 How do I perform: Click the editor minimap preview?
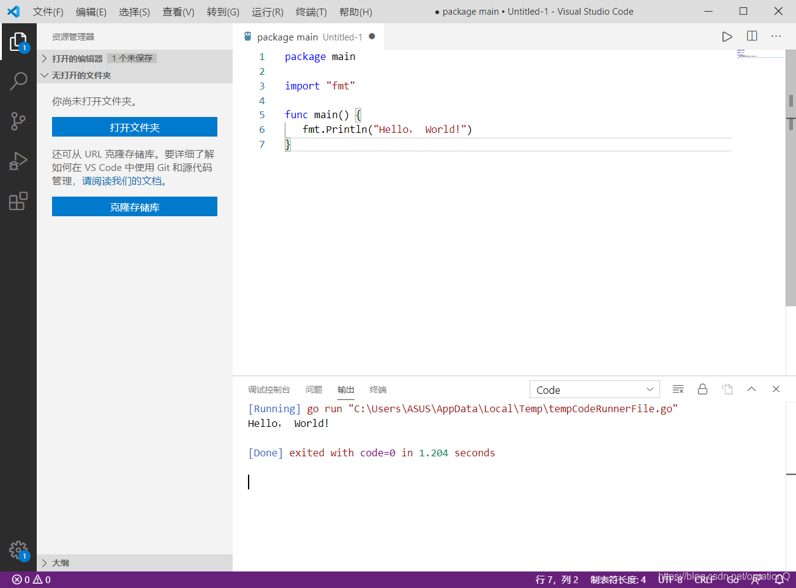pyautogui.click(x=759, y=54)
